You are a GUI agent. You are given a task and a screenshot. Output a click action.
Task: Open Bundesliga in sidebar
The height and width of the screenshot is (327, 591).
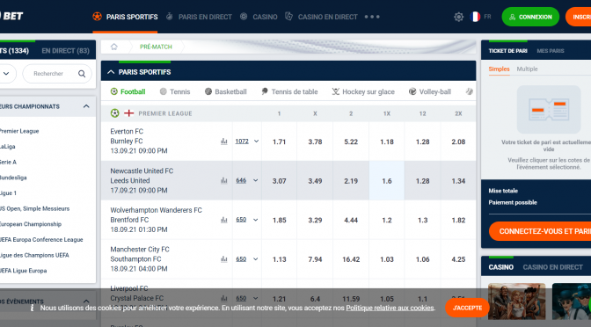[x=13, y=178]
